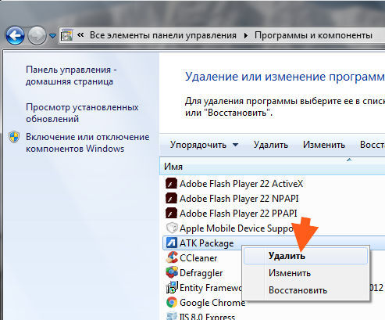Open the Упорядочить dropdown menu
385x320 pixels.
click(204, 145)
